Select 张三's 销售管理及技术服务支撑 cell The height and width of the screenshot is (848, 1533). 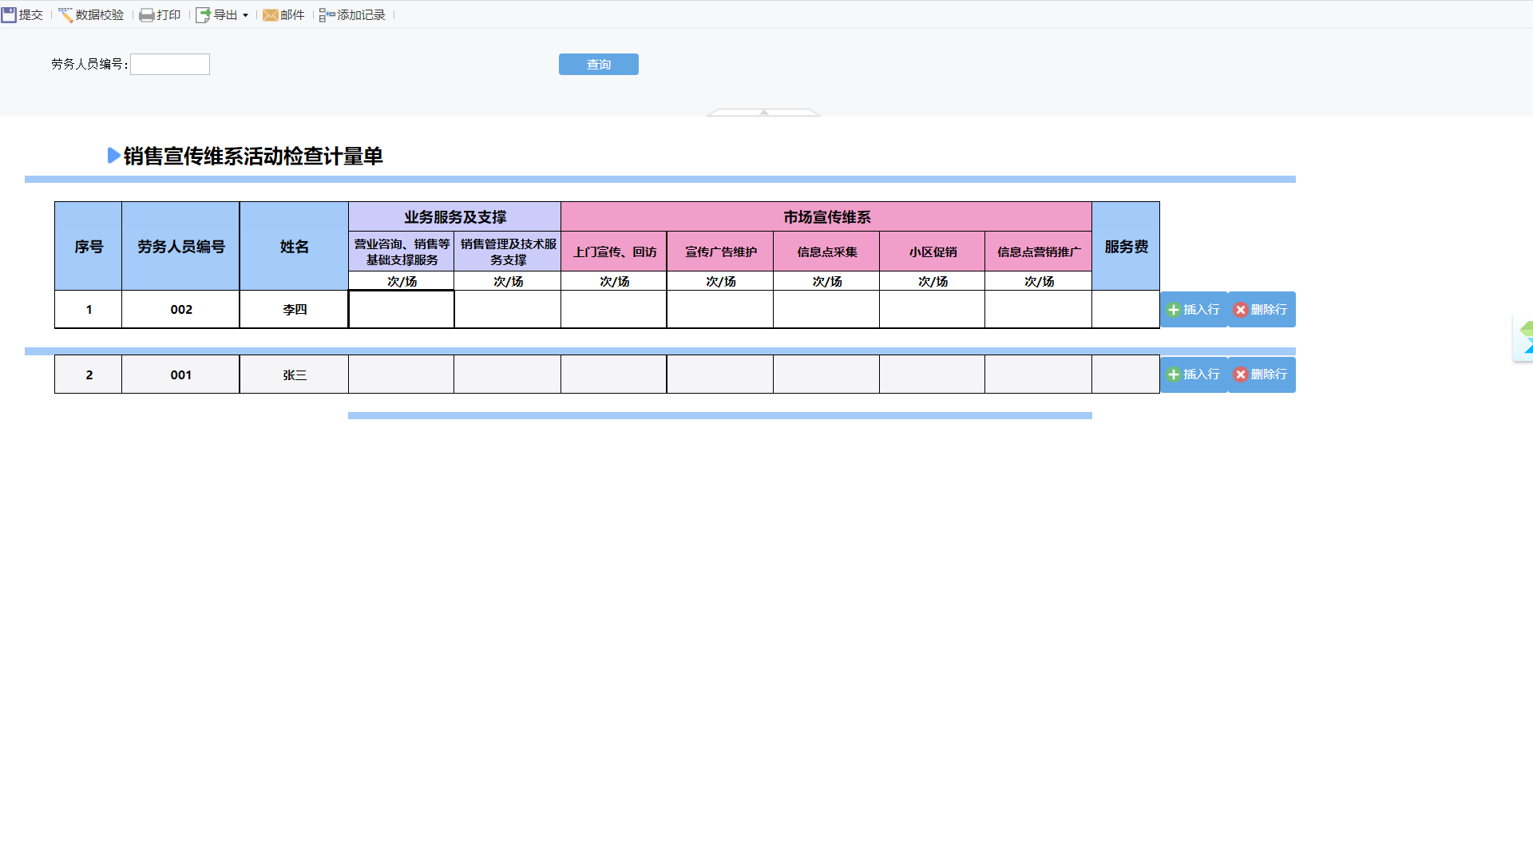tap(508, 374)
